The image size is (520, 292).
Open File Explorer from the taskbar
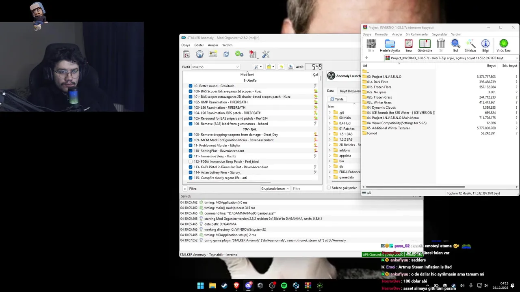point(212,286)
